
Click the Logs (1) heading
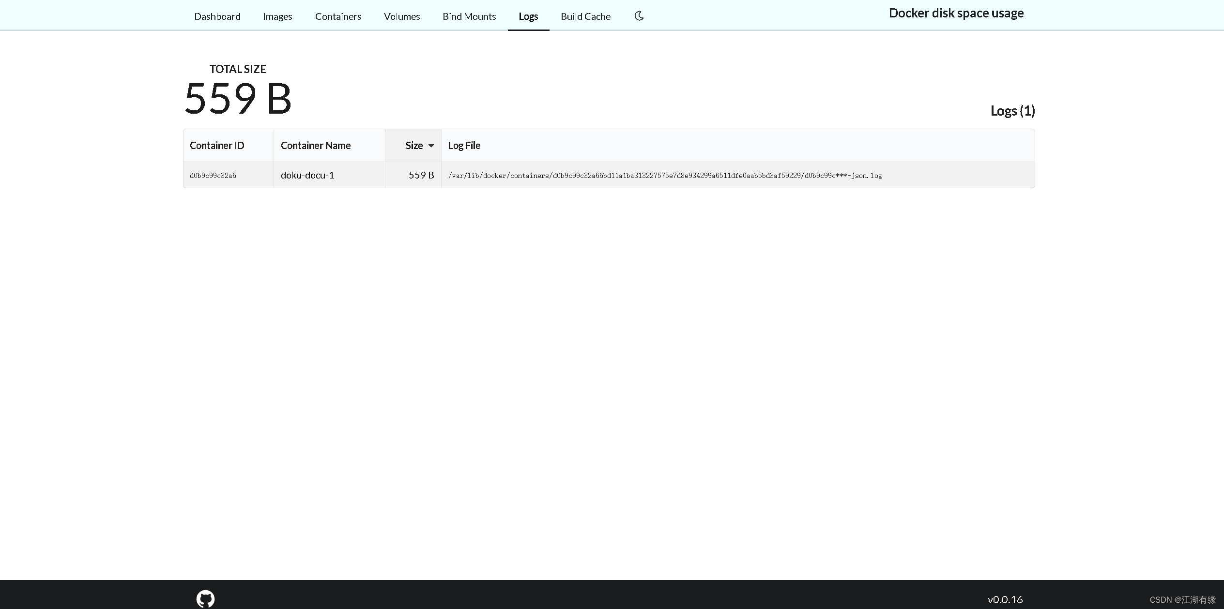(x=1012, y=111)
